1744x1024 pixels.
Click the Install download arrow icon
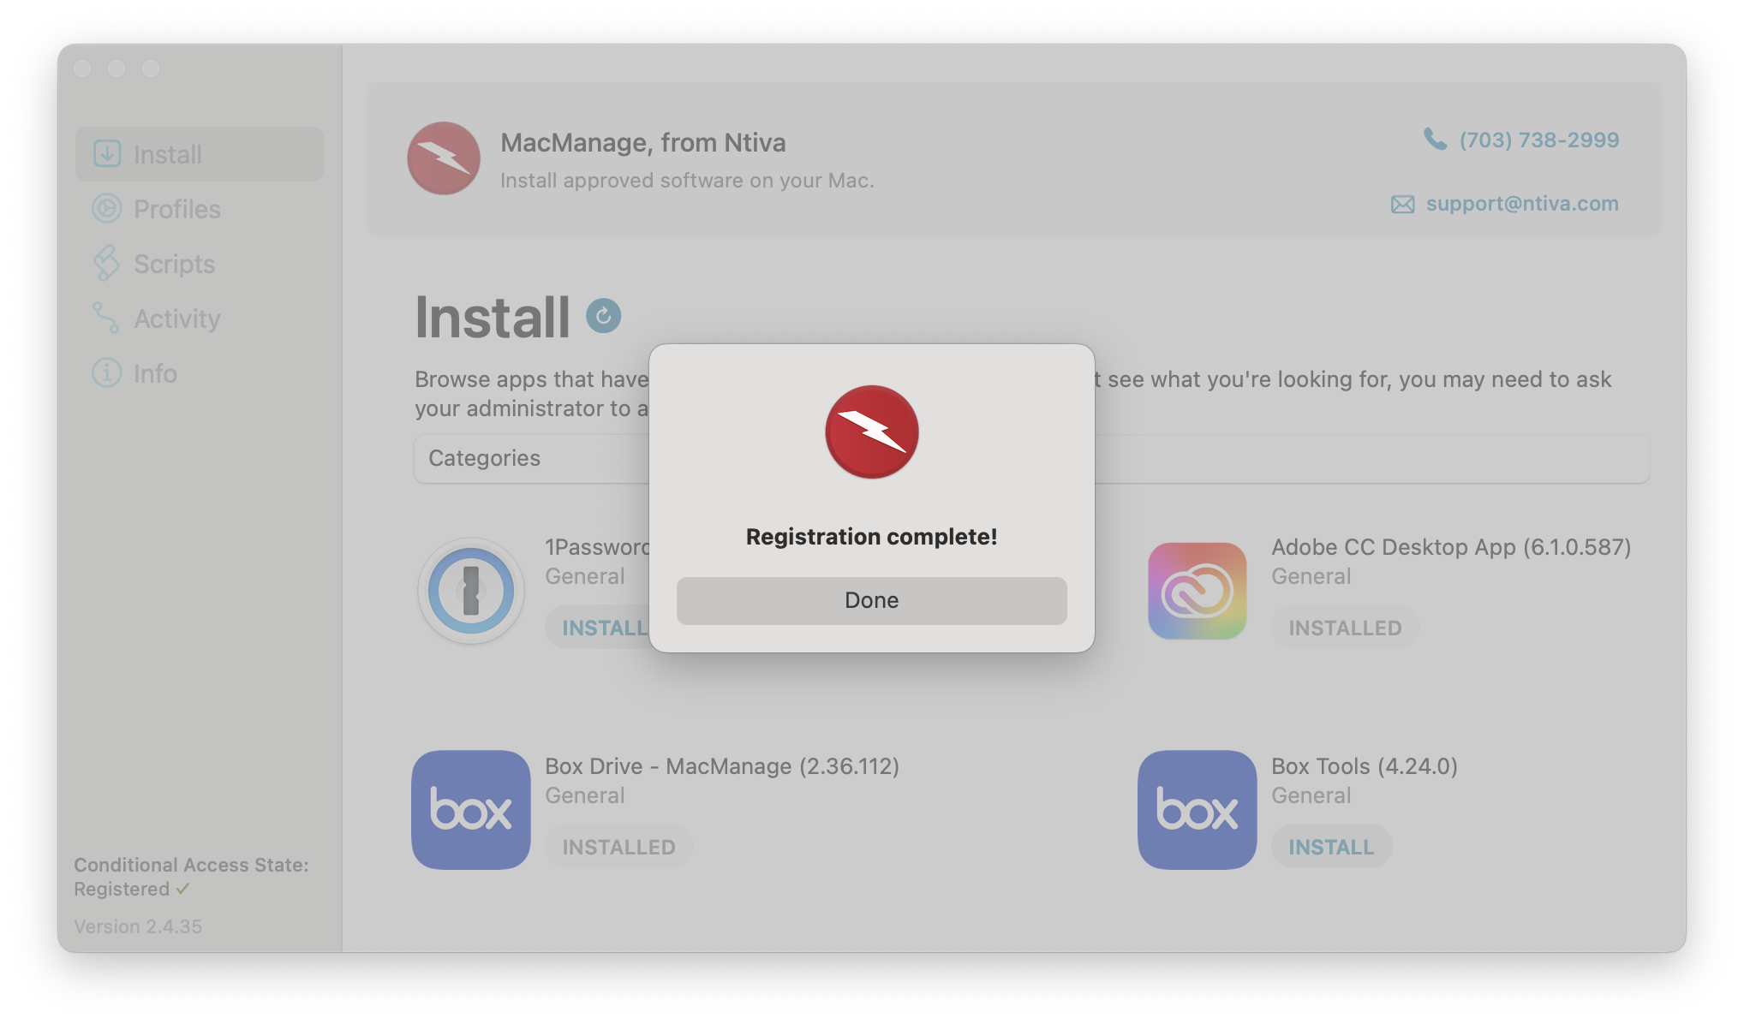[x=107, y=154]
